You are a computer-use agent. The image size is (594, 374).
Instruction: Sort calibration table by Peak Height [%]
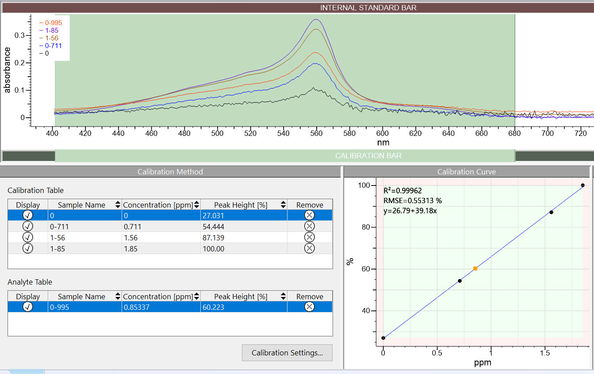click(283, 205)
